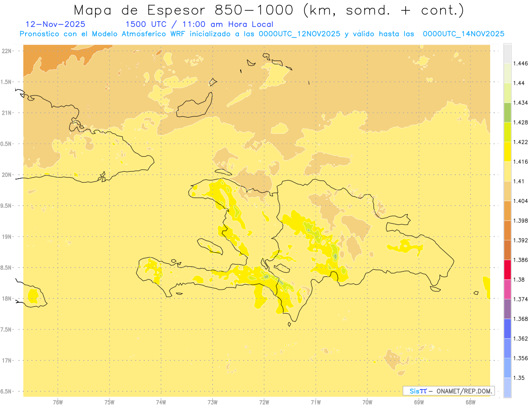This screenshot has height=408, width=528.
Task: Click the legend value 1.362
Action: [521, 338]
